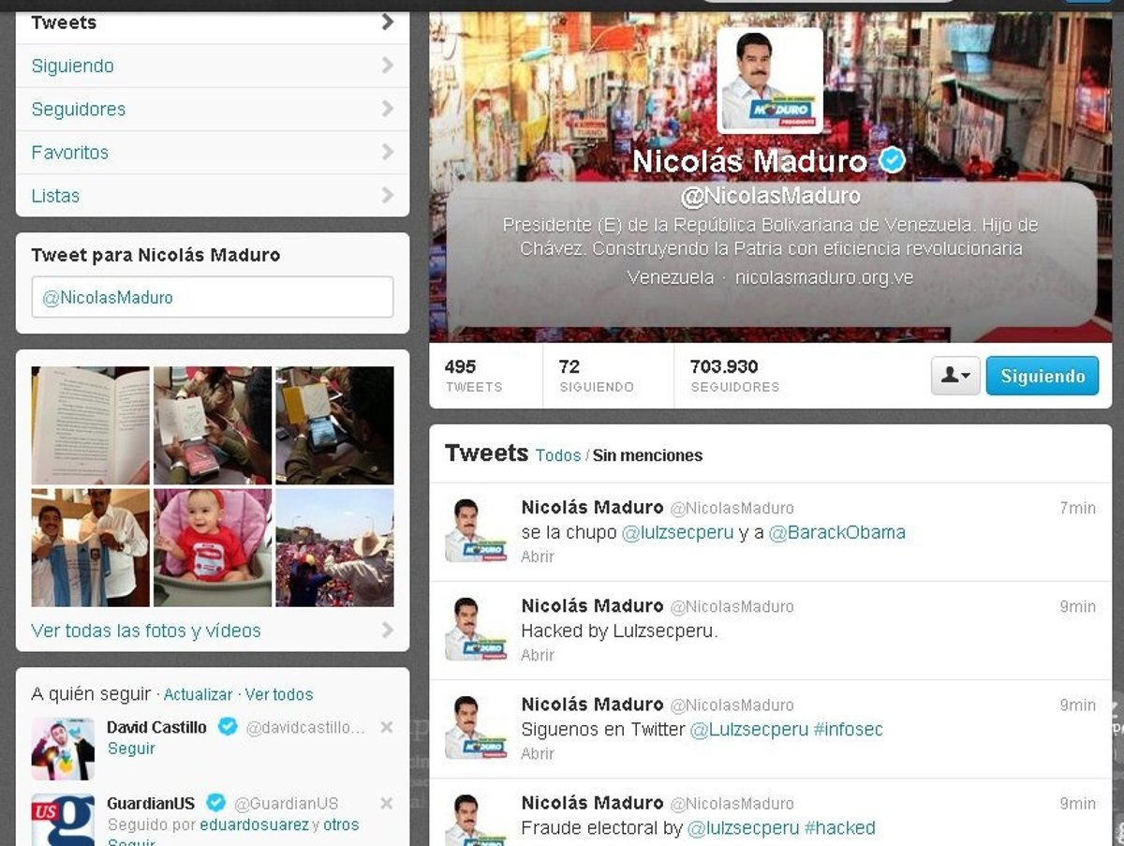Click the Actualizar suggestions link

[198, 694]
